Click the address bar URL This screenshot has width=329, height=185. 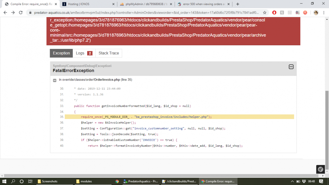tap(146, 12)
